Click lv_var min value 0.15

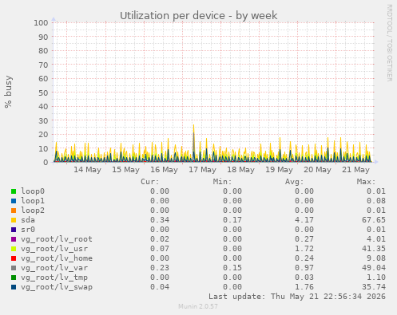click(232, 268)
